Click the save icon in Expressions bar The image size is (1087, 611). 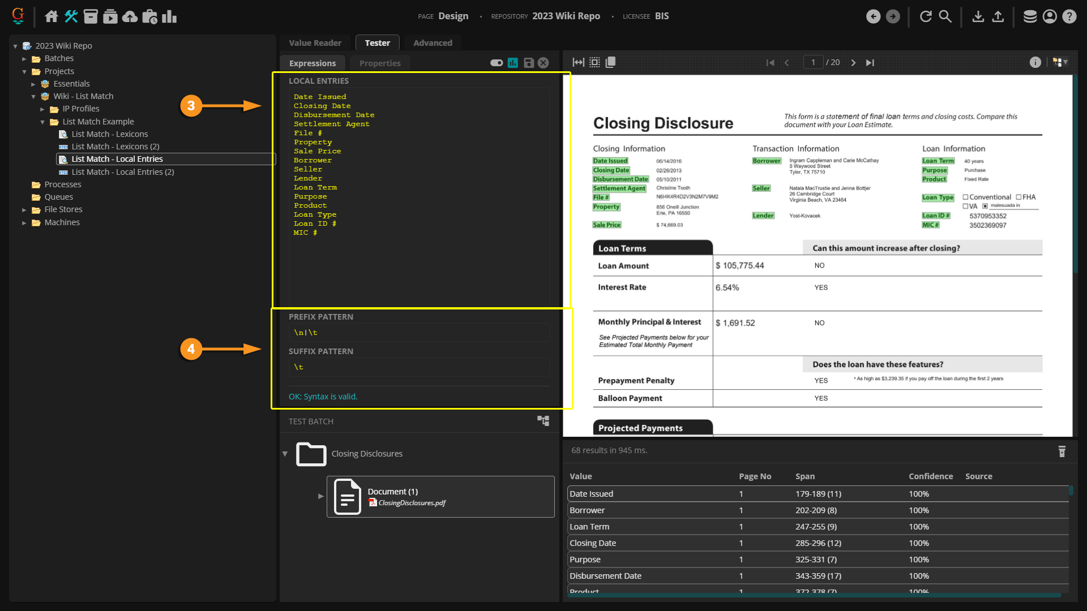(x=528, y=63)
